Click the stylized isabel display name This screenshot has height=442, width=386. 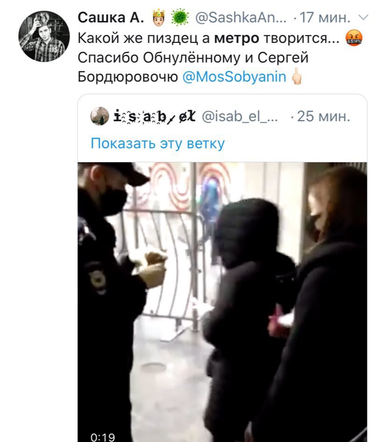point(154,116)
